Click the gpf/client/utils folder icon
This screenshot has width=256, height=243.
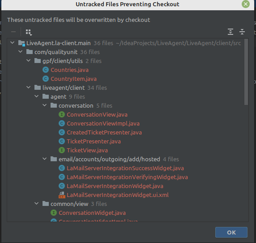[38, 61]
